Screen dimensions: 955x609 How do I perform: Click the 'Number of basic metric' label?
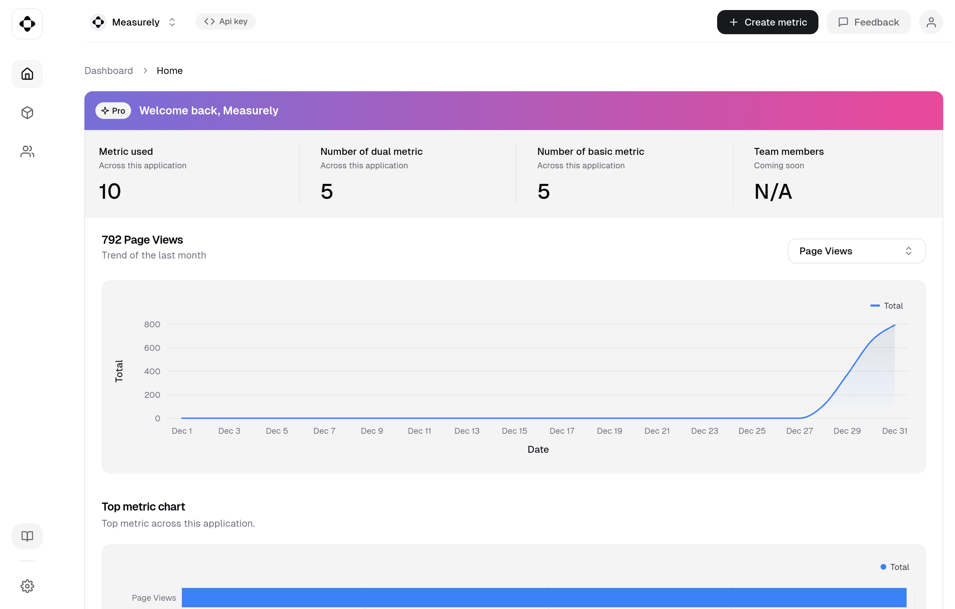click(x=591, y=151)
